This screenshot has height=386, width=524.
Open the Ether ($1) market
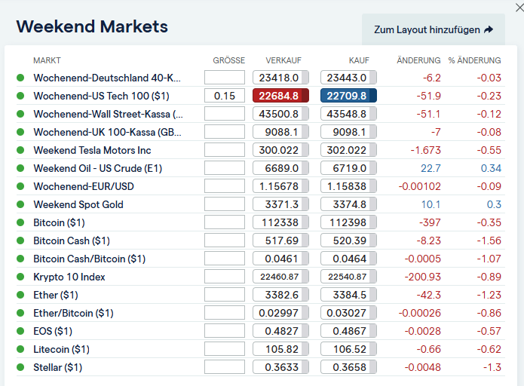pyautogui.click(x=56, y=295)
